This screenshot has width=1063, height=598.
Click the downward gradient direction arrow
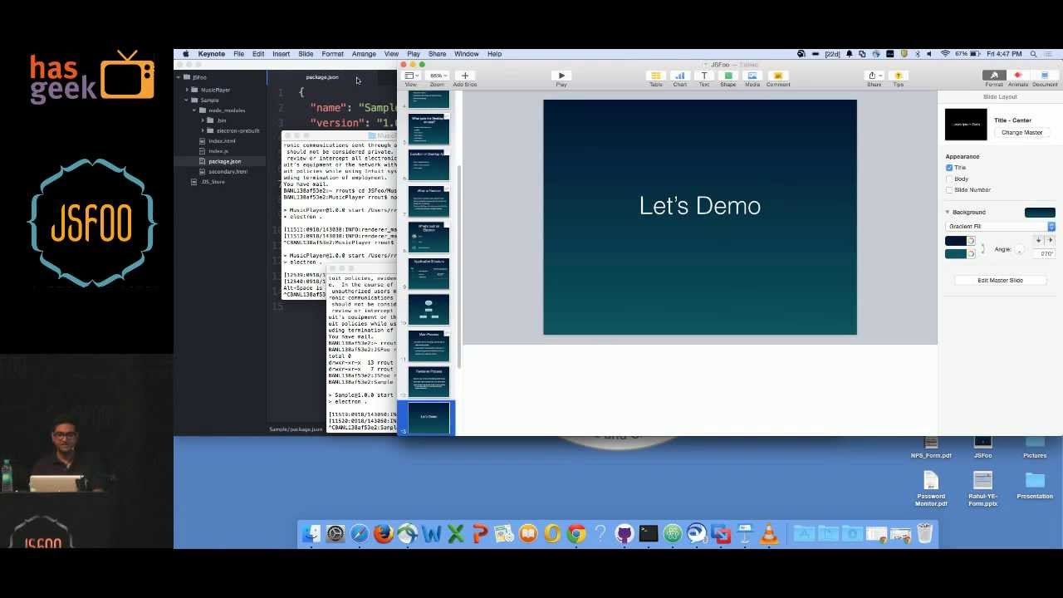click(1039, 241)
